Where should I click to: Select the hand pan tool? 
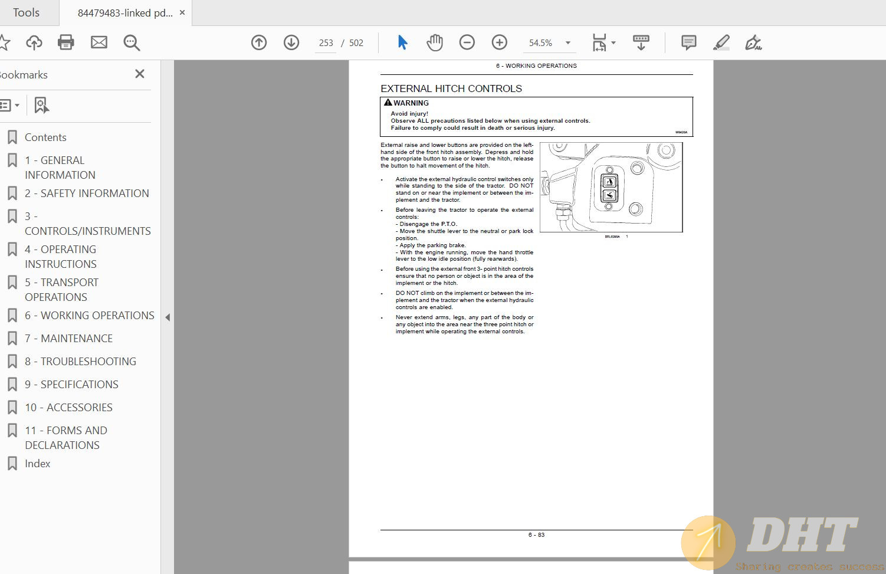coord(435,42)
